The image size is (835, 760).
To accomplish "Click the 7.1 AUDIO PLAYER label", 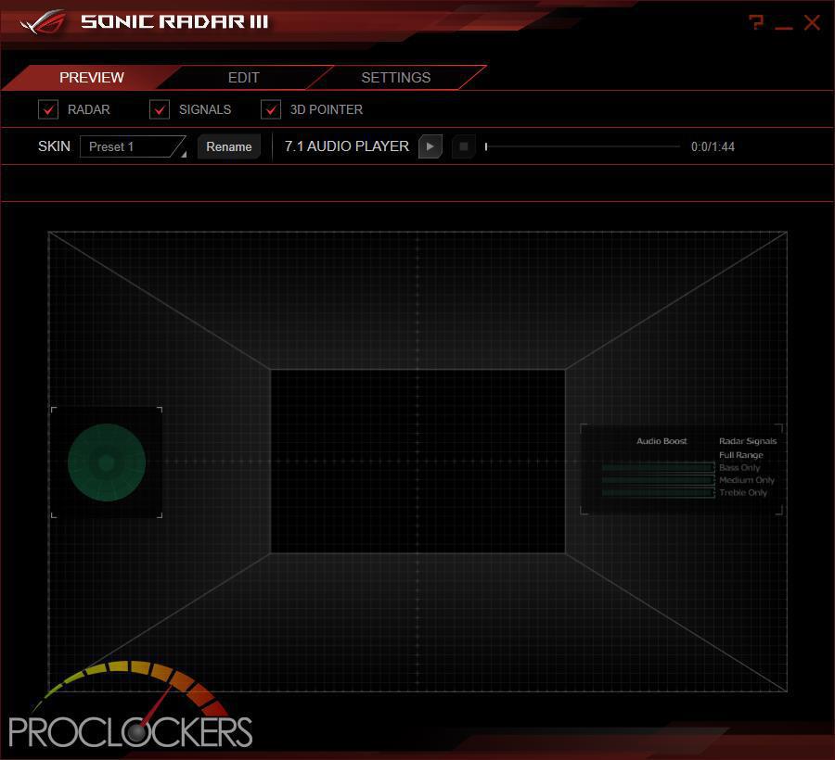I will pyautogui.click(x=347, y=146).
